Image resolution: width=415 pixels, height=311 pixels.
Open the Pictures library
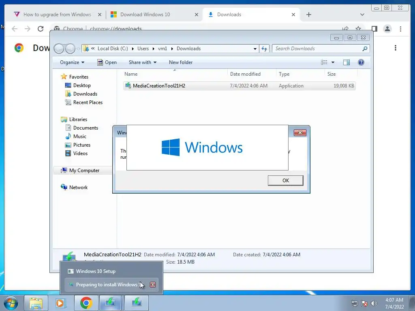coord(82,145)
